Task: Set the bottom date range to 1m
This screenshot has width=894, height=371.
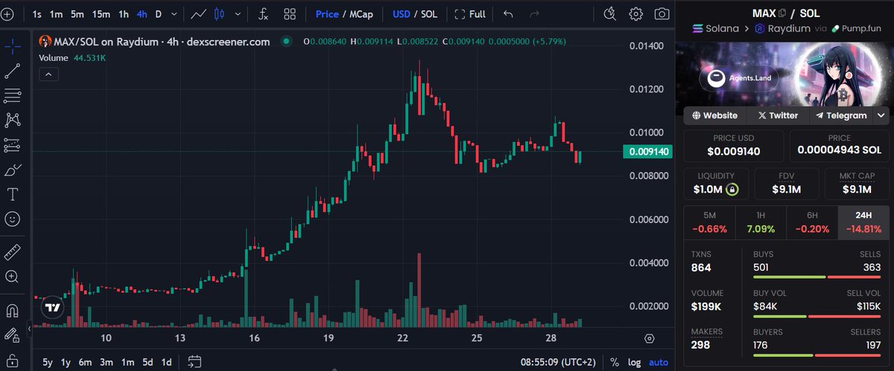Action: tap(127, 362)
